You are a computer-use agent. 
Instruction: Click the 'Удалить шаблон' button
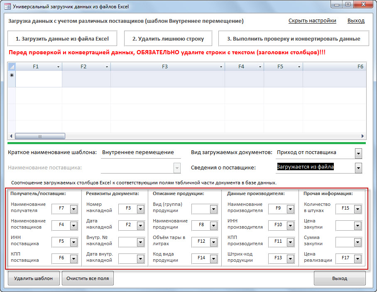[33, 278]
